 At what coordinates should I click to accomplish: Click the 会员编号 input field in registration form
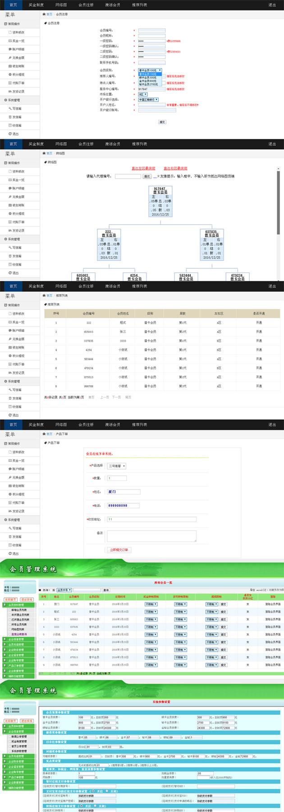tap(151, 30)
